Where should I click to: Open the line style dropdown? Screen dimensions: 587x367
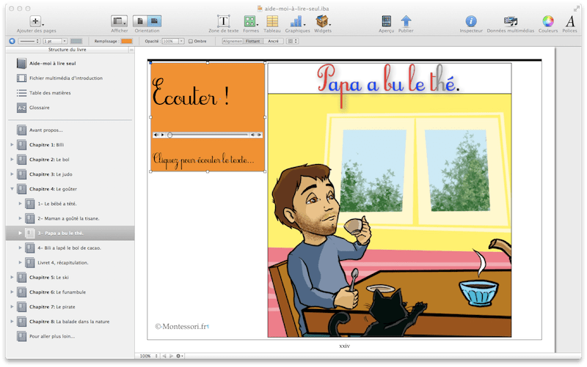29,41
